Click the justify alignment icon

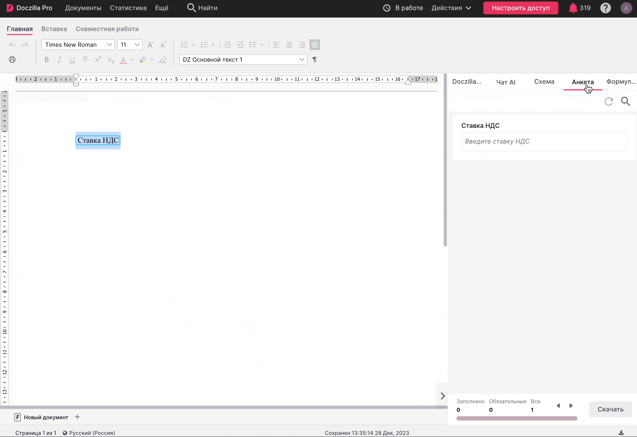315,45
